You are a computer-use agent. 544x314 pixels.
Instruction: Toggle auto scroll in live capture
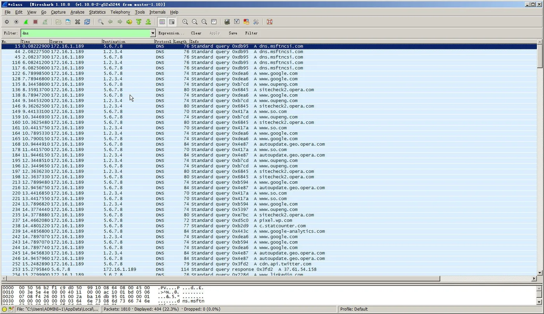171,22
